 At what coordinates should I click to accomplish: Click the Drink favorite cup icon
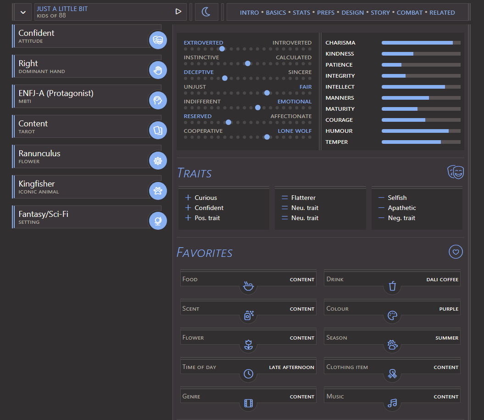(392, 287)
